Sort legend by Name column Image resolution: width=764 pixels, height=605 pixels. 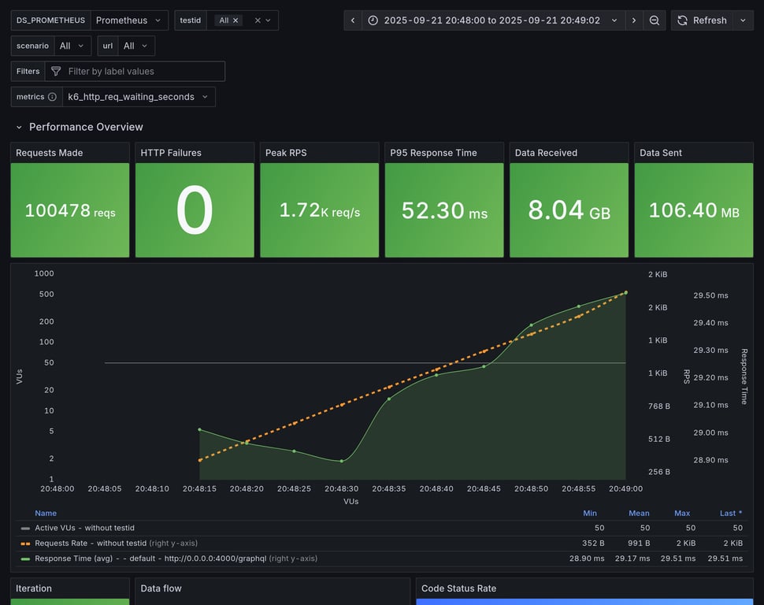(x=46, y=513)
